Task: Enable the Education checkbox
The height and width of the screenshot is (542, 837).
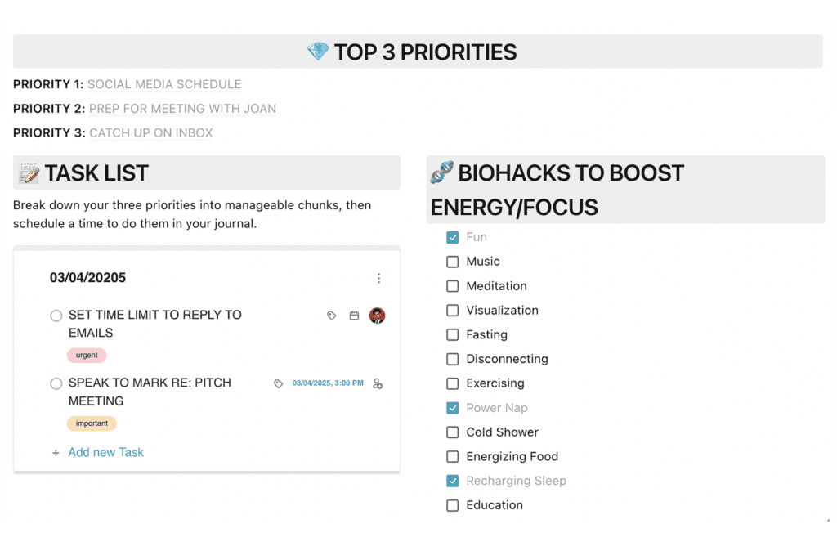Action: pos(452,505)
